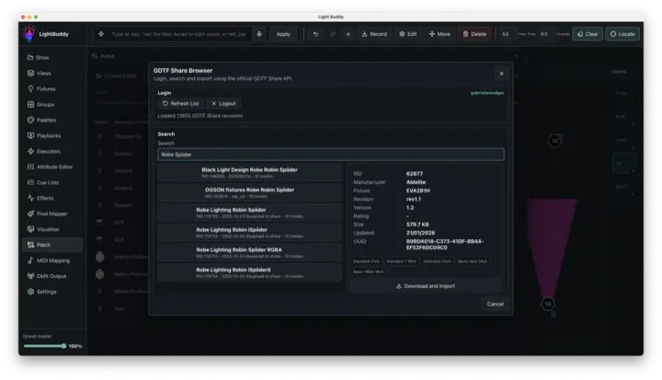This screenshot has height=380, width=662.
Task: Click the Pixel Mapper brush icon
Action: 30,213
